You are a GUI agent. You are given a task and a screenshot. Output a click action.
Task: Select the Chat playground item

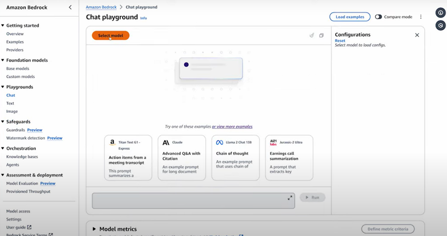click(11, 95)
